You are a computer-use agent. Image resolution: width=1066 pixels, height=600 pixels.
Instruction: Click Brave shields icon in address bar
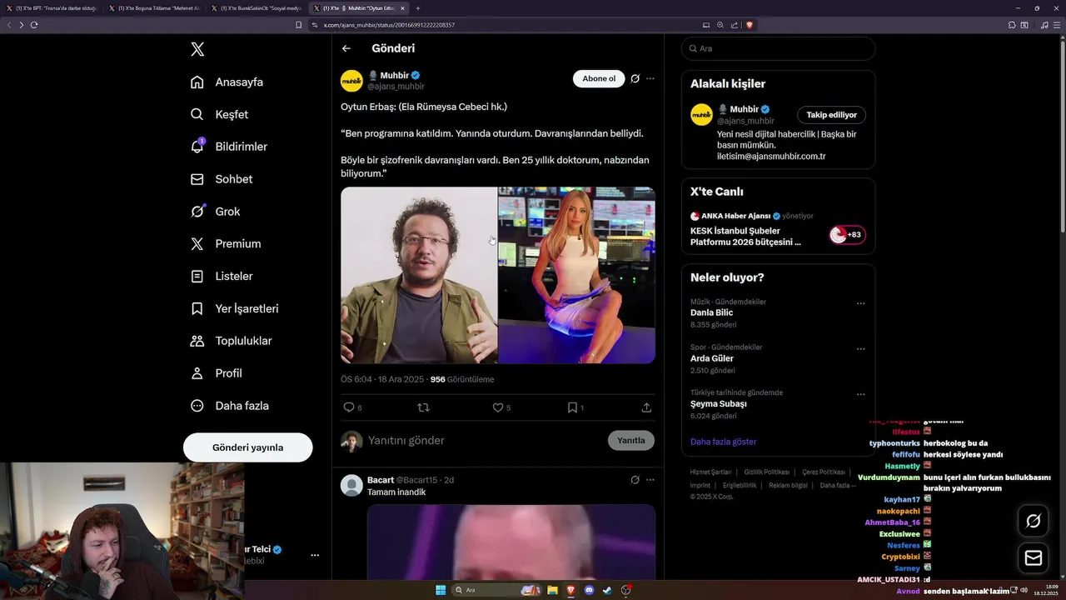(750, 25)
